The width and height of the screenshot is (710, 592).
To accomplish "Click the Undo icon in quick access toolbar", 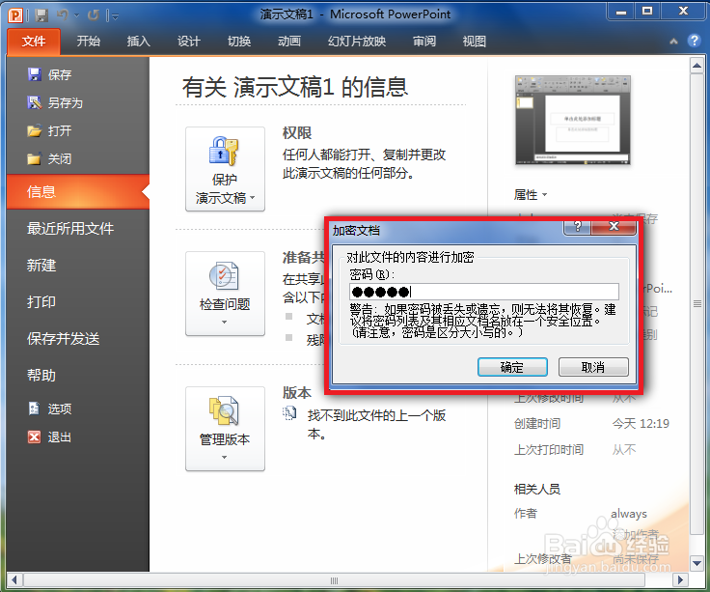I will tap(63, 15).
